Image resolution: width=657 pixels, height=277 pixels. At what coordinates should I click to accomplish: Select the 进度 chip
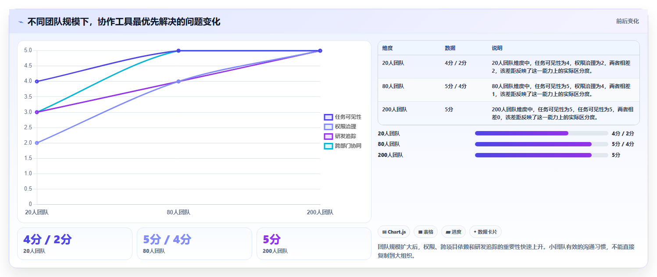(453, 232)
